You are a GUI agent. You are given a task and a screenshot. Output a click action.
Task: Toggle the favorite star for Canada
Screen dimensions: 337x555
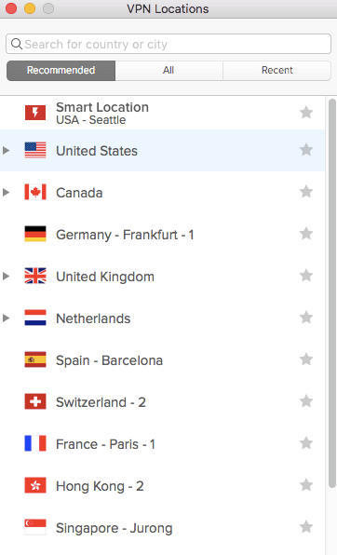(306, 192)
